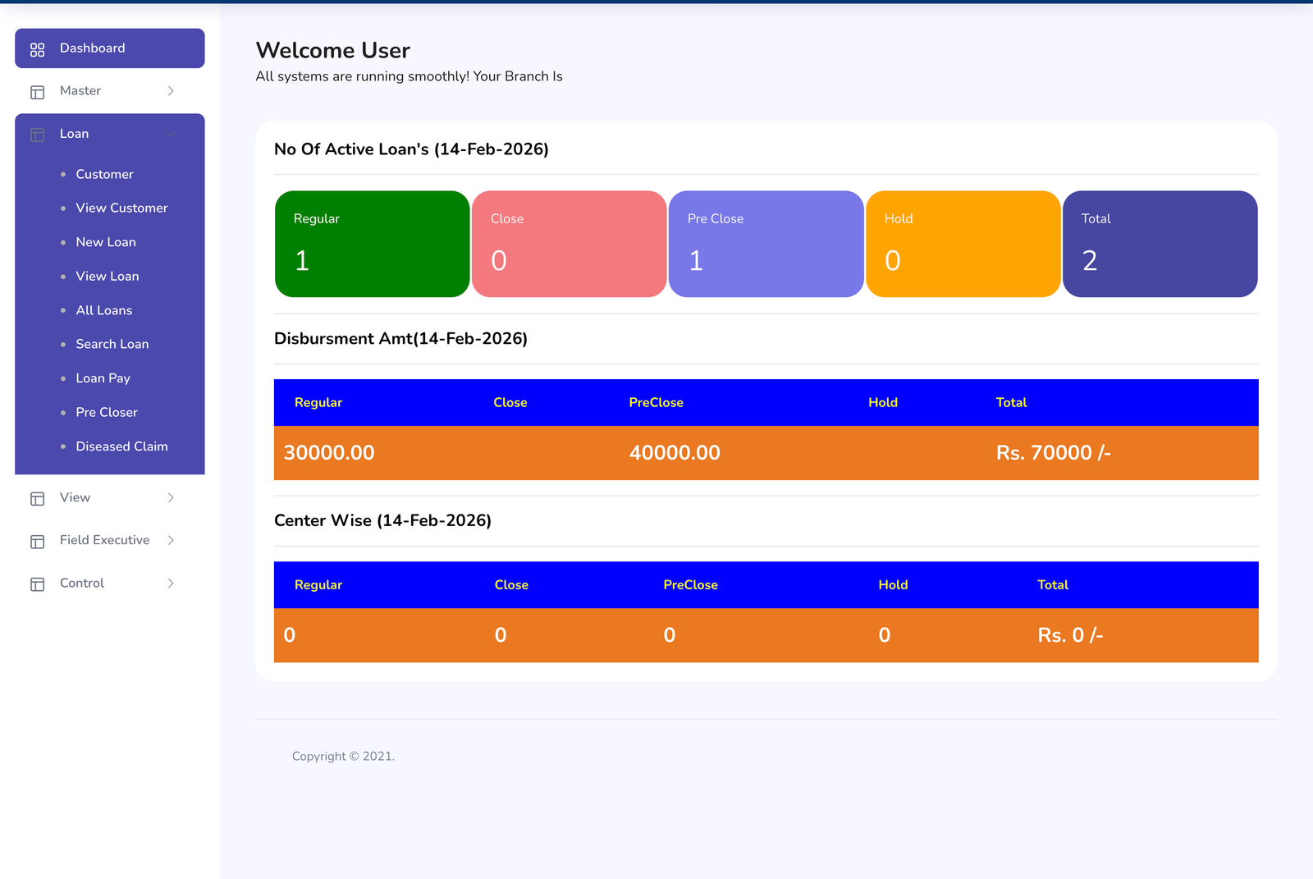Click the green Regular loans card

click(373, 244)
